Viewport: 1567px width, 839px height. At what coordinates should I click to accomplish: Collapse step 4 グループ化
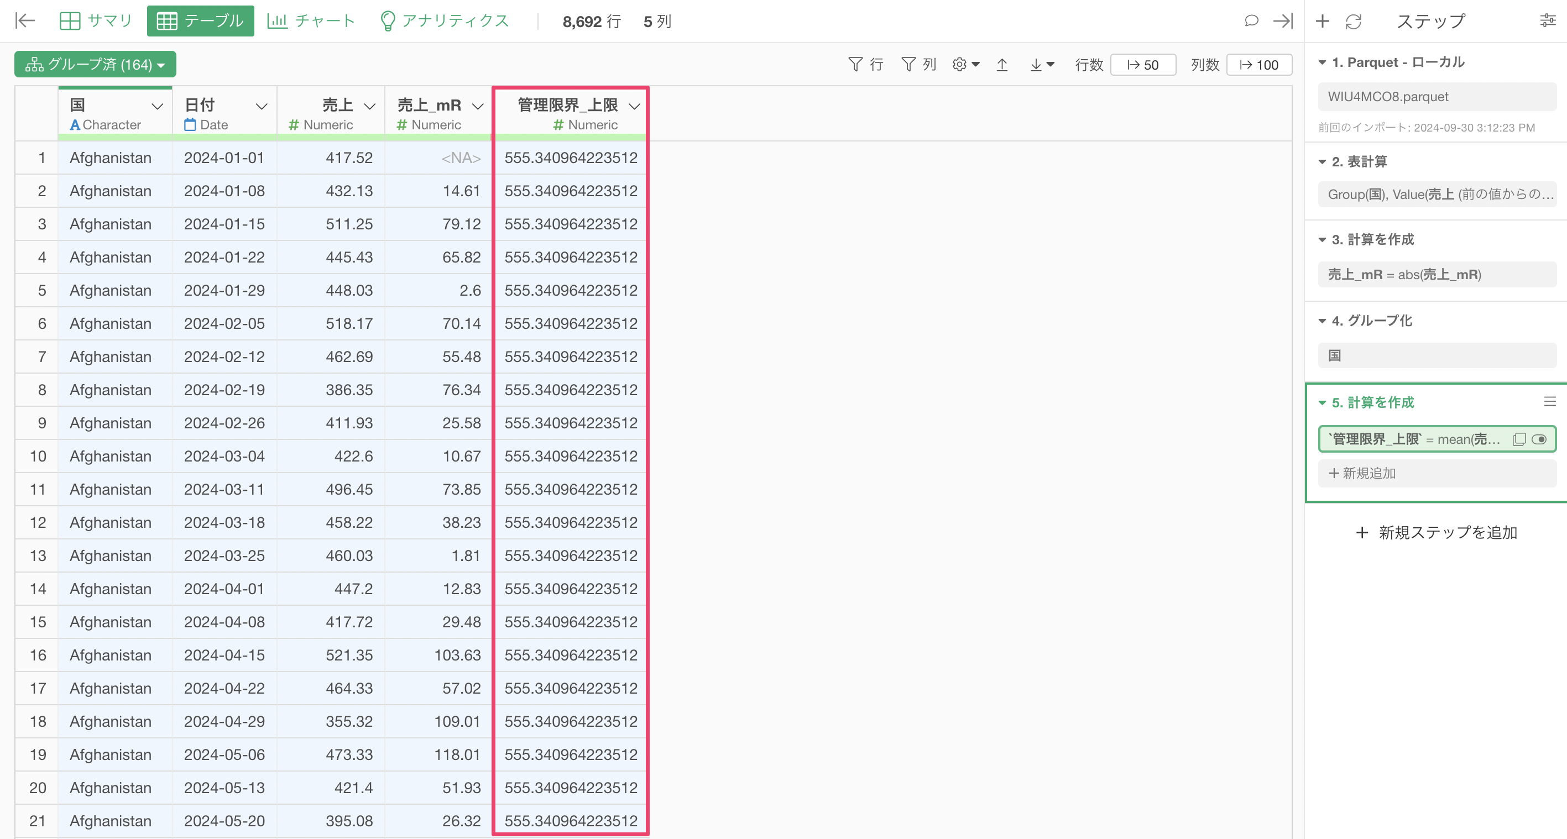coord(1322,321)
